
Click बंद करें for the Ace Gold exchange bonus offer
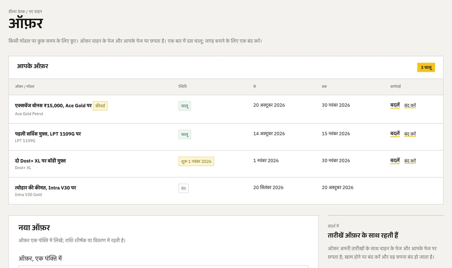point(410,105)
